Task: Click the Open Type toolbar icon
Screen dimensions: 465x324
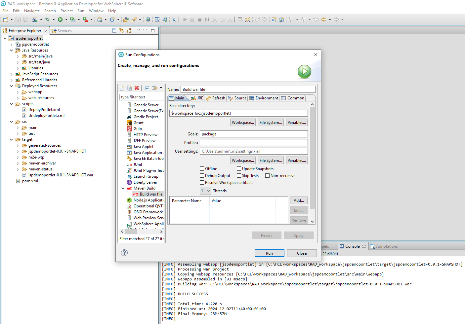Action: [126, 19]
